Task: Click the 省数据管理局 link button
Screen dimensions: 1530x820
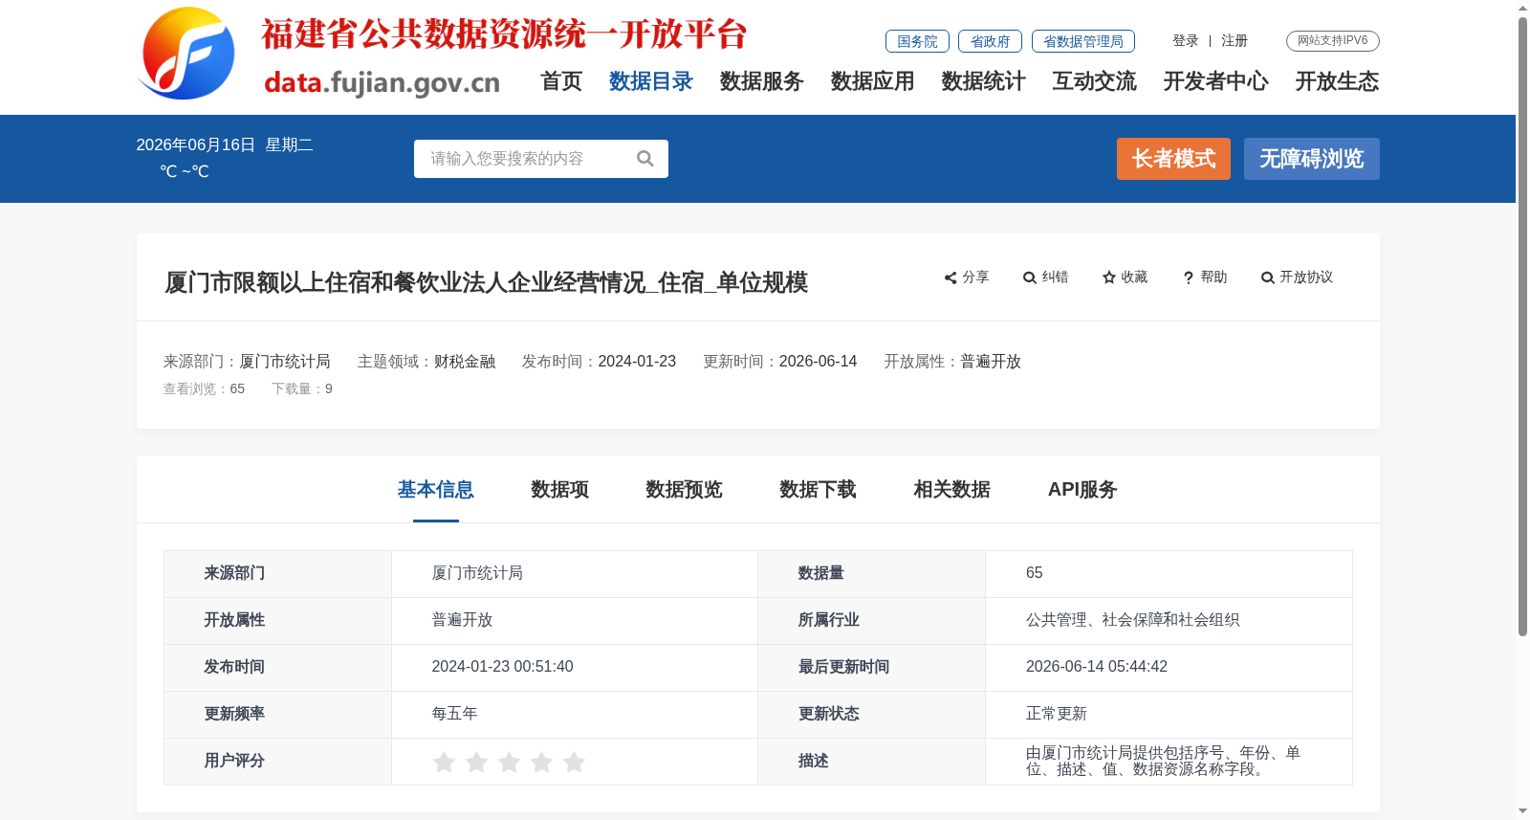Action: click(1083, 41)
